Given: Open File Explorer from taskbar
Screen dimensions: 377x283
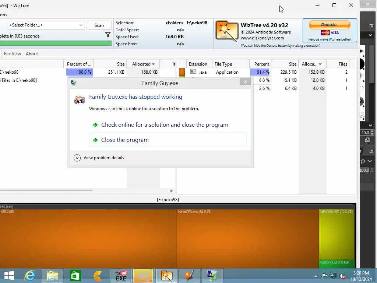Looking at the screenshot, I should pos(52,276).
